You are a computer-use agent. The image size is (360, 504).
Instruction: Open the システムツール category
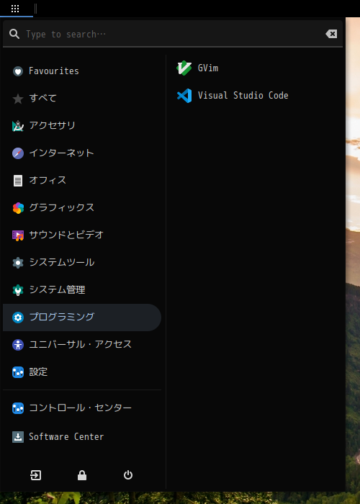coord(82,262)
